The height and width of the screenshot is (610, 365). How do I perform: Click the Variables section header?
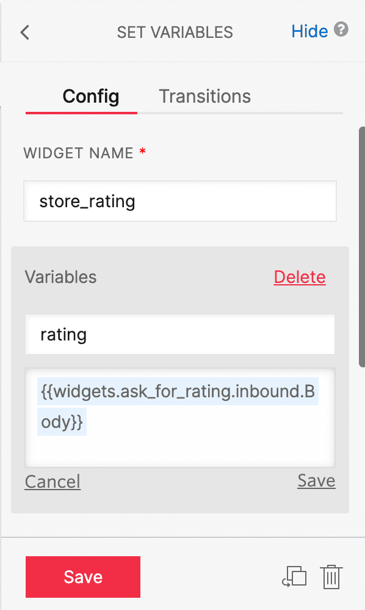60,277
